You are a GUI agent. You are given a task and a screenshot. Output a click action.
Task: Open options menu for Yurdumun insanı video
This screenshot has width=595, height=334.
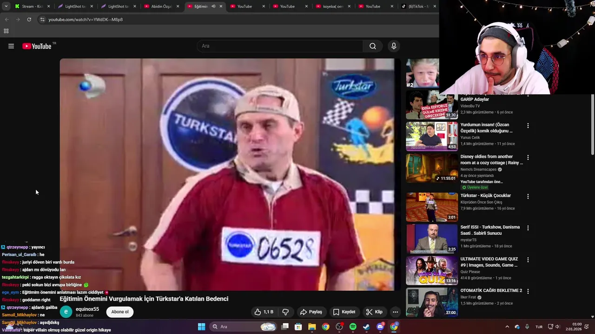[528, 126]
